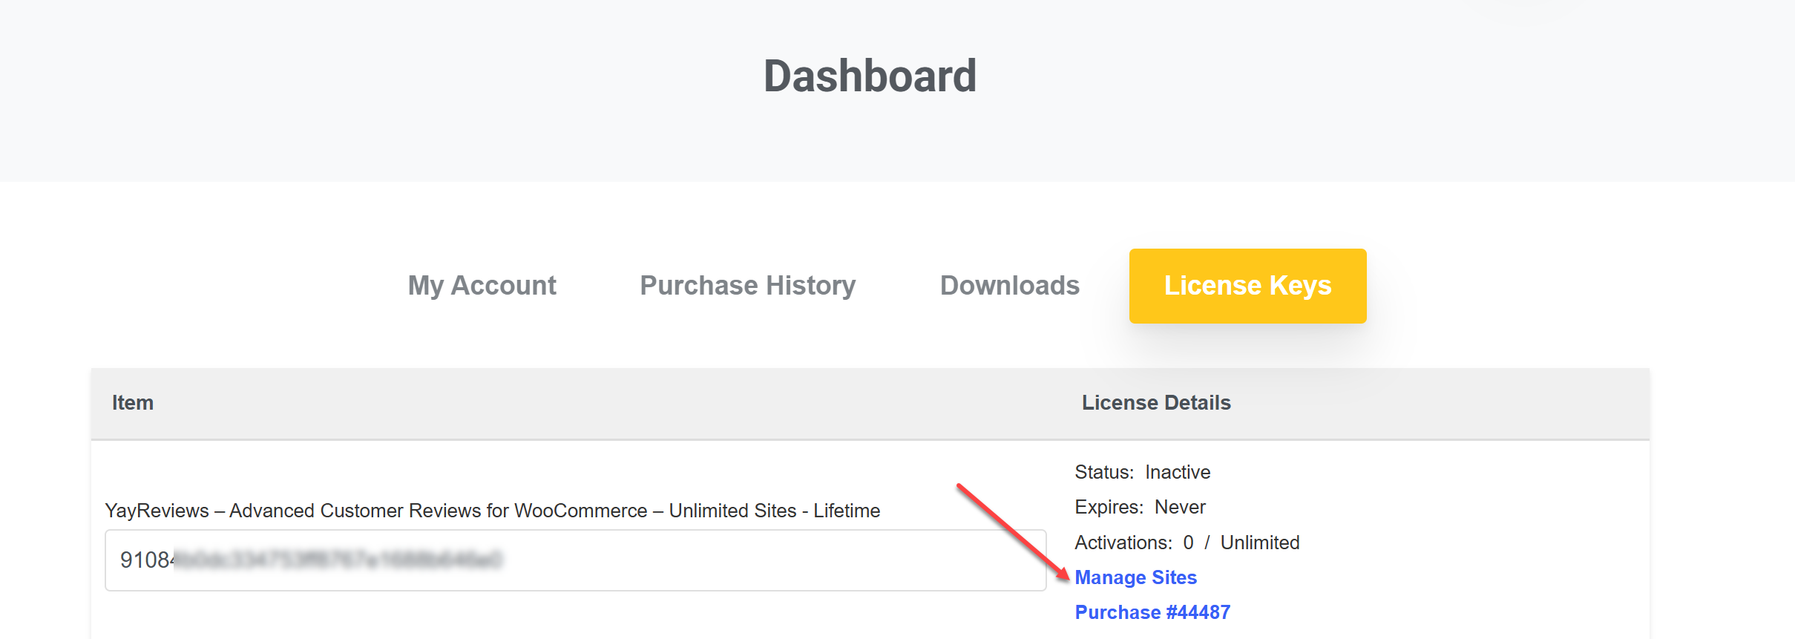Click the Never expiration value

(x=1180, y=507)
